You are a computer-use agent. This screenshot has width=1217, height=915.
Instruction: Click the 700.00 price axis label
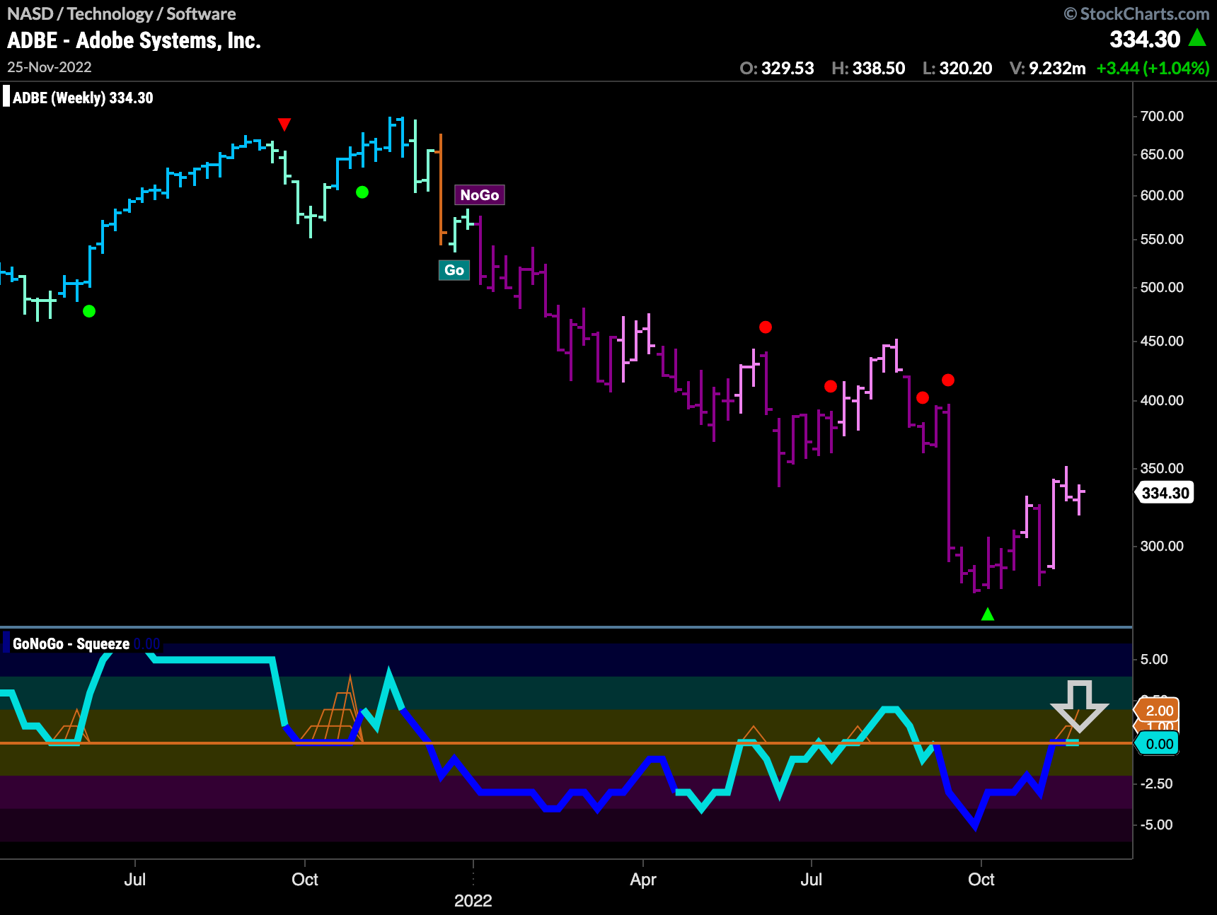point(1162,116)
